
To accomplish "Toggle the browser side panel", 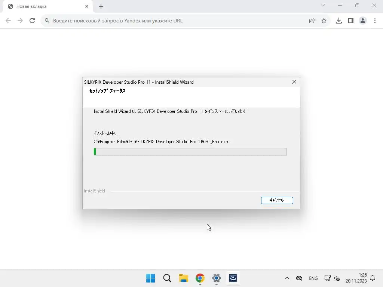I will pos(351,21).
